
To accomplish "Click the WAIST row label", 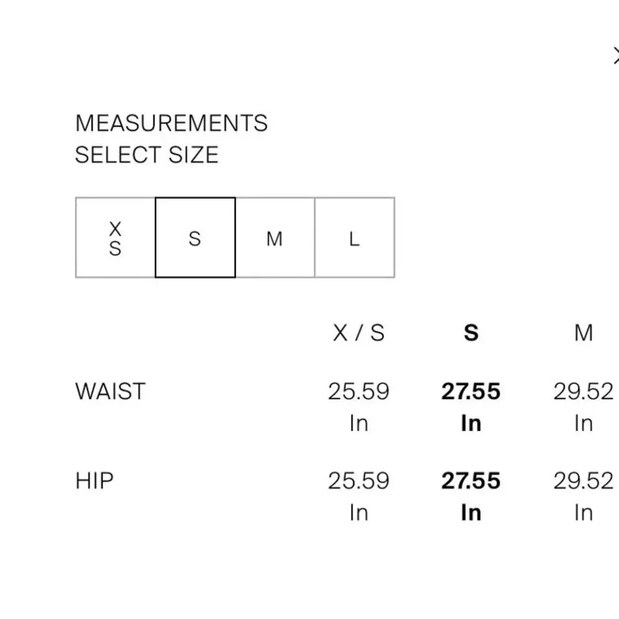I will click(x=110, y=391).
